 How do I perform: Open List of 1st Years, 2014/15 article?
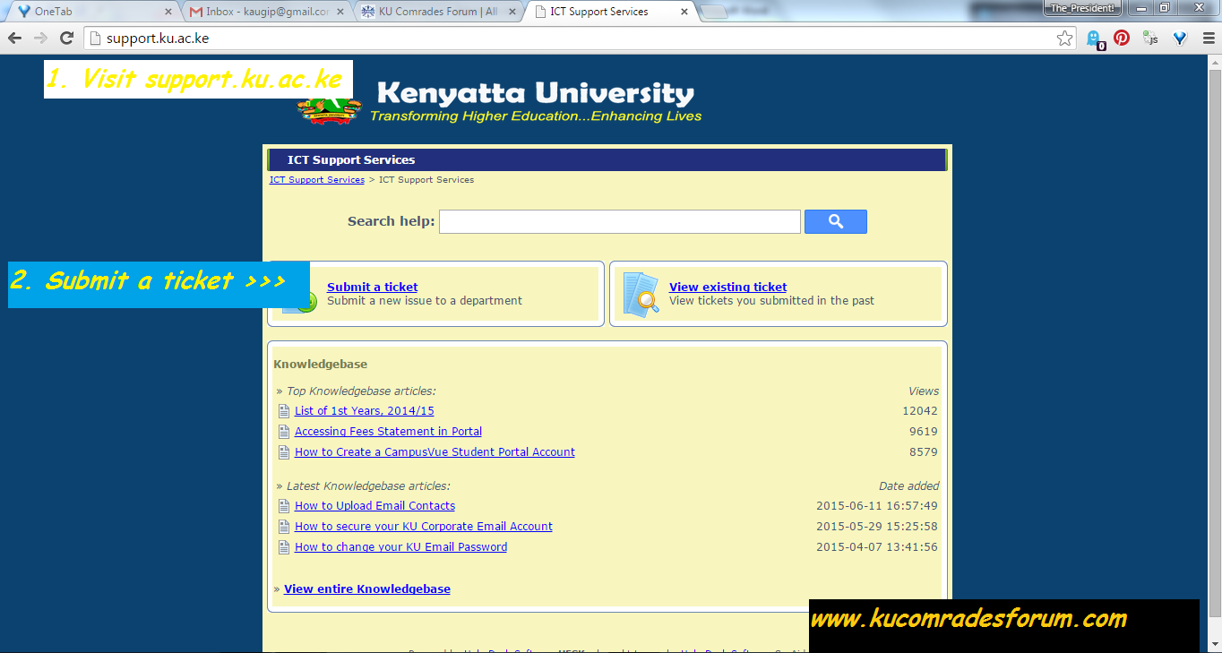[x=364, y=411]
